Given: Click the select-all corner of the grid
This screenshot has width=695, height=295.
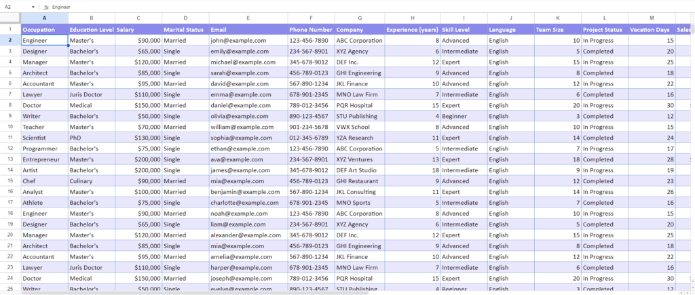Looking at the screenshot, I should [x=10, y=18].
